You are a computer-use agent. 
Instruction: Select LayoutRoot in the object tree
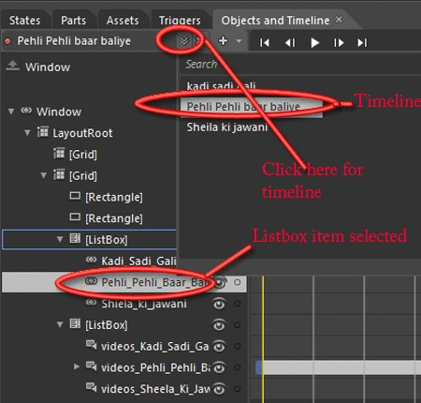click(x=82, y=133)
